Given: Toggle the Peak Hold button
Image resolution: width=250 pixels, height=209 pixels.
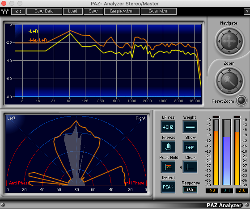Looking at the screenshot, I should tap(168, 167).
